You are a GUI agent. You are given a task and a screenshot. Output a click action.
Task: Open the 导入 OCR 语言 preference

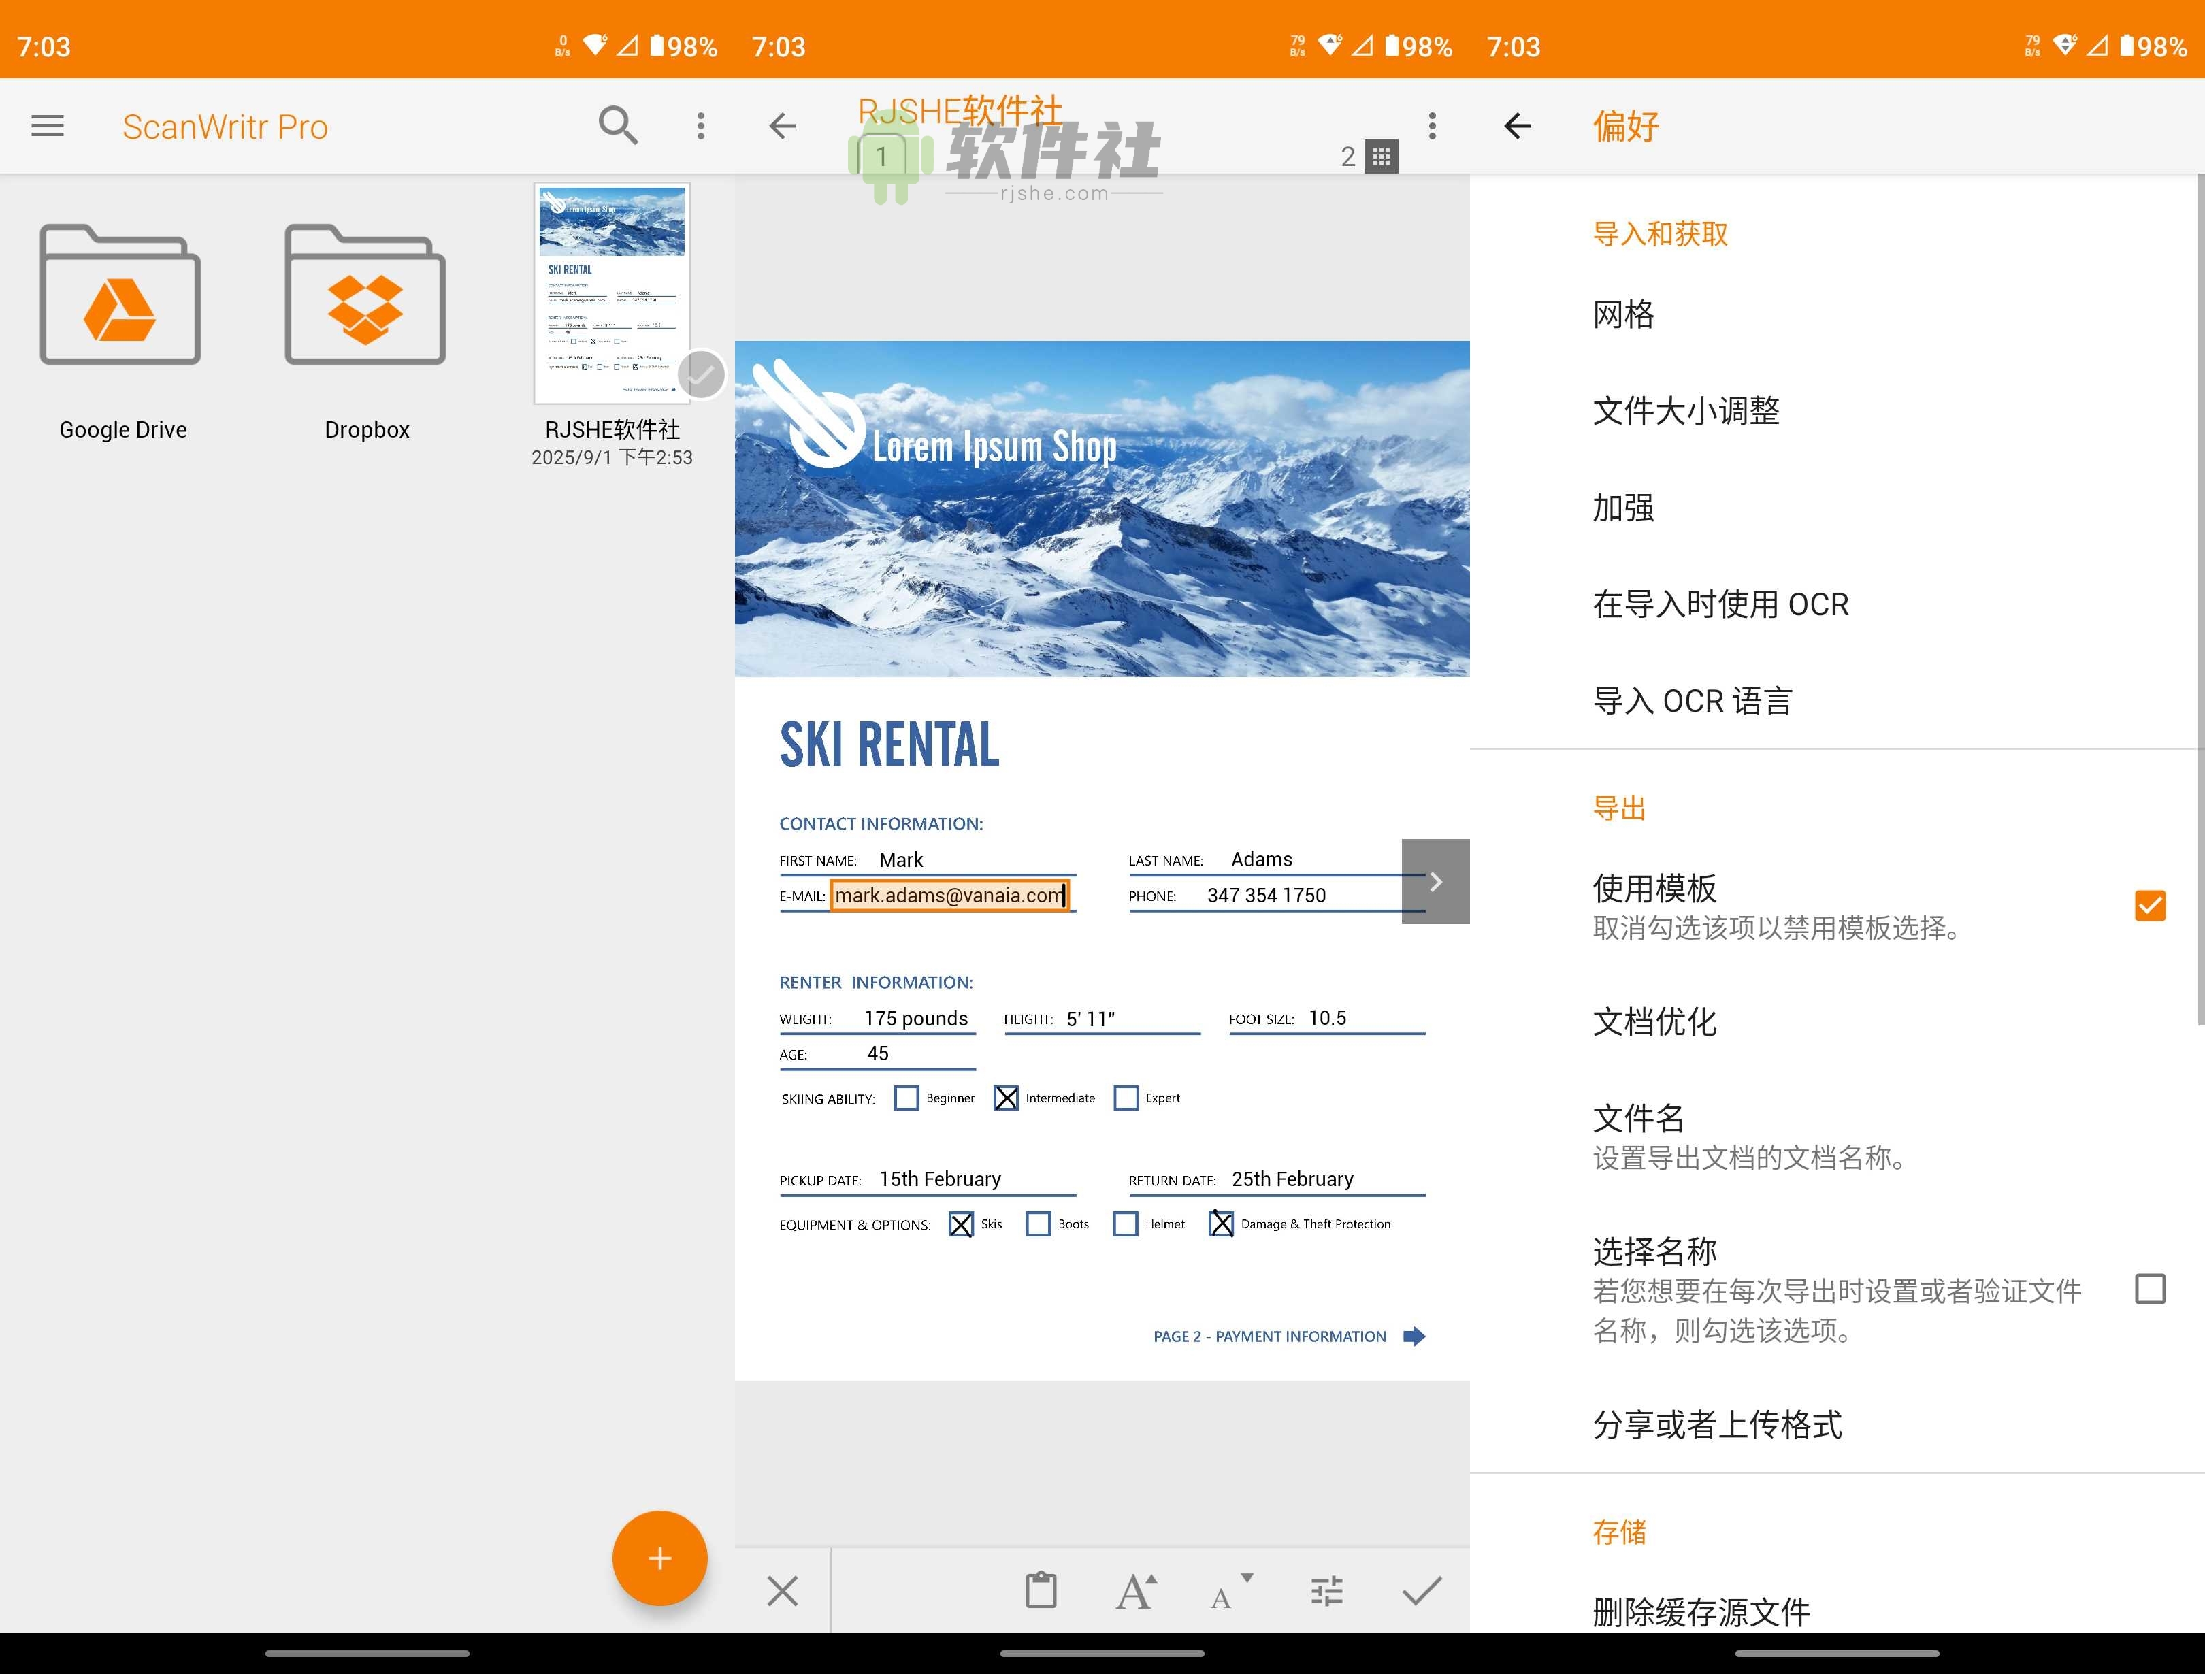coord(1695,702)
